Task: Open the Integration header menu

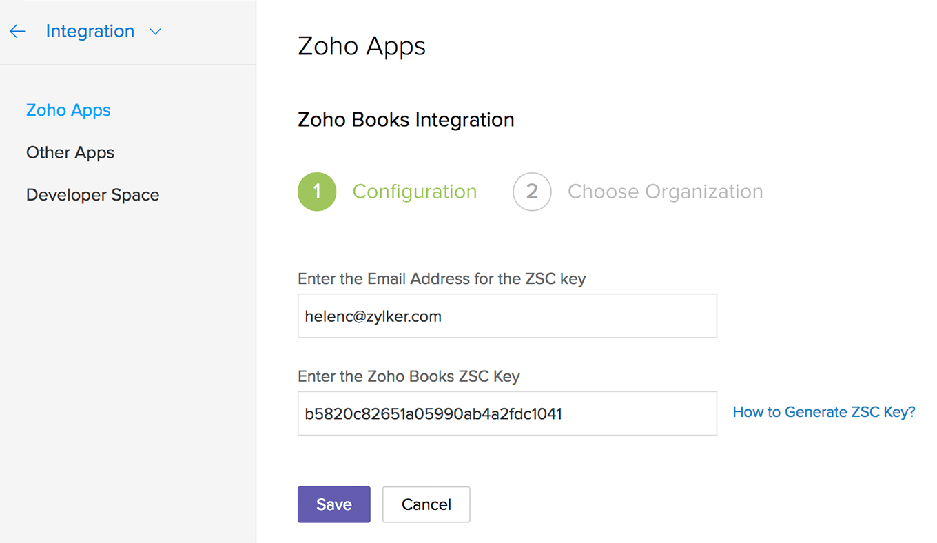Action: tap(90, 31)
